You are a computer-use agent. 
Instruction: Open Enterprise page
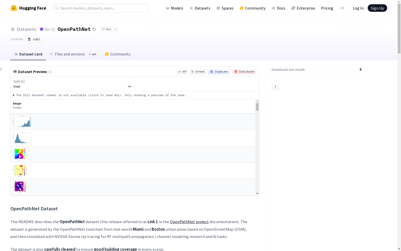point(303,8)
